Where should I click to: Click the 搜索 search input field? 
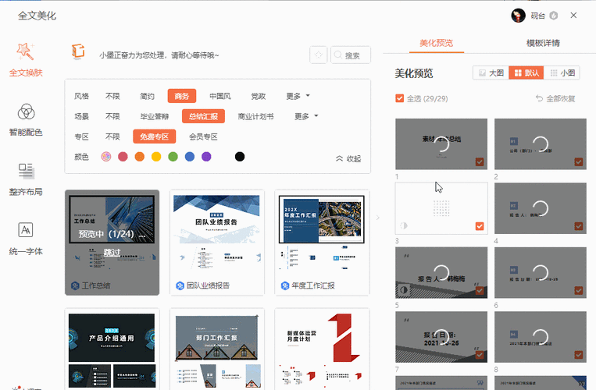351,55
